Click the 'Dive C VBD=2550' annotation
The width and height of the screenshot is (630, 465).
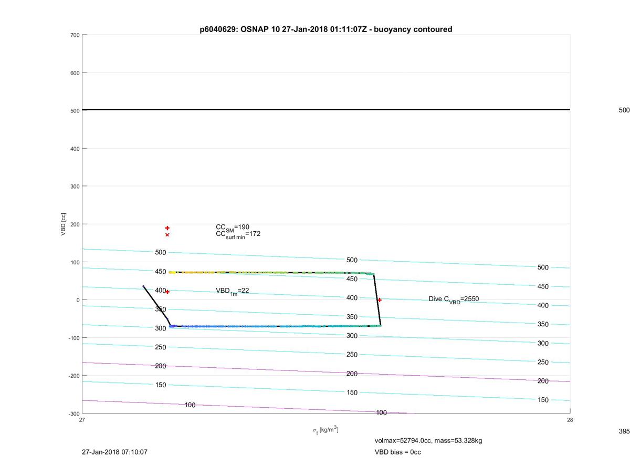coord(454,299)
